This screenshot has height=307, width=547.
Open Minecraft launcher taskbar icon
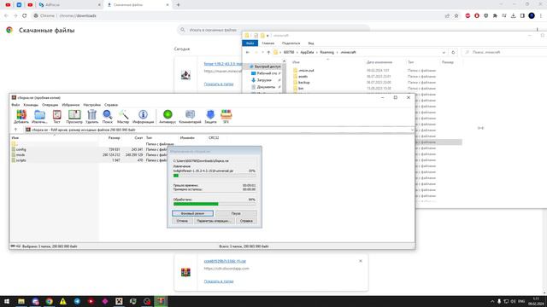(x=119, y=301)
